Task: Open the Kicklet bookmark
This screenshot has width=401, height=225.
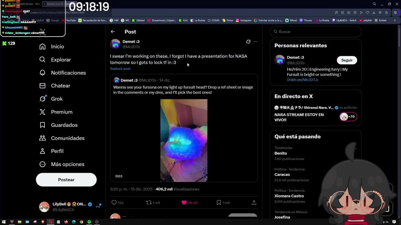Action: (380, 20)
